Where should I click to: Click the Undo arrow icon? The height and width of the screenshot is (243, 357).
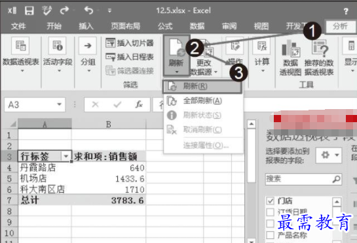(x=88, y=10)
